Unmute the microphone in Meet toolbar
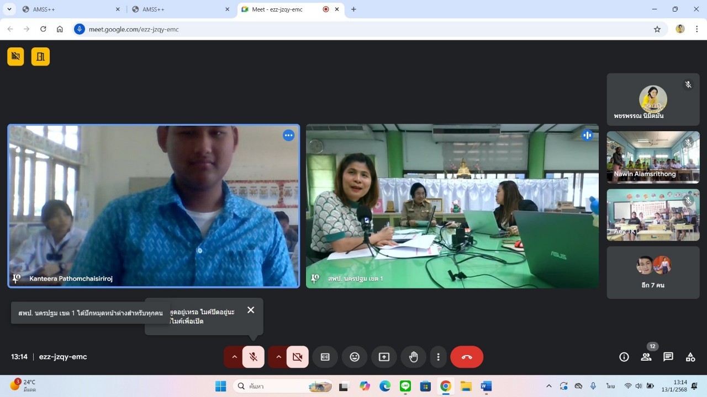 coord(254,357)
